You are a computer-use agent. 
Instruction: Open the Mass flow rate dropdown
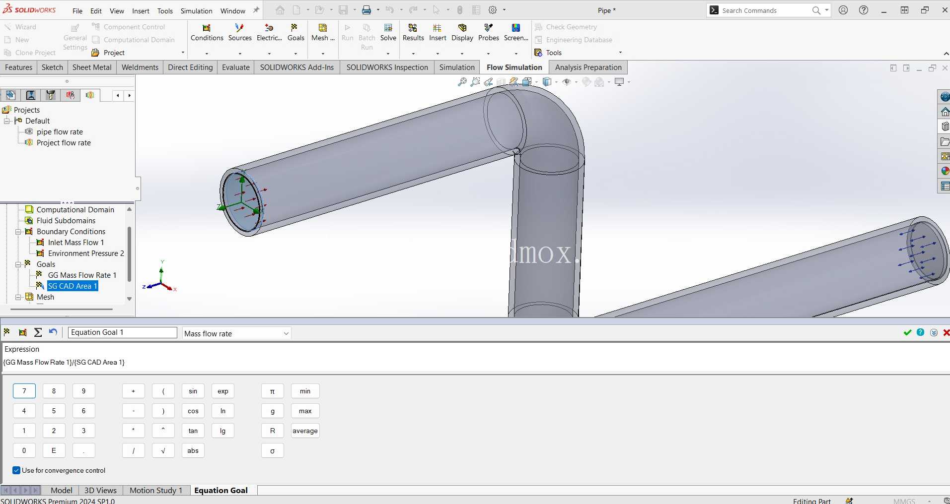tap(236, 333)
